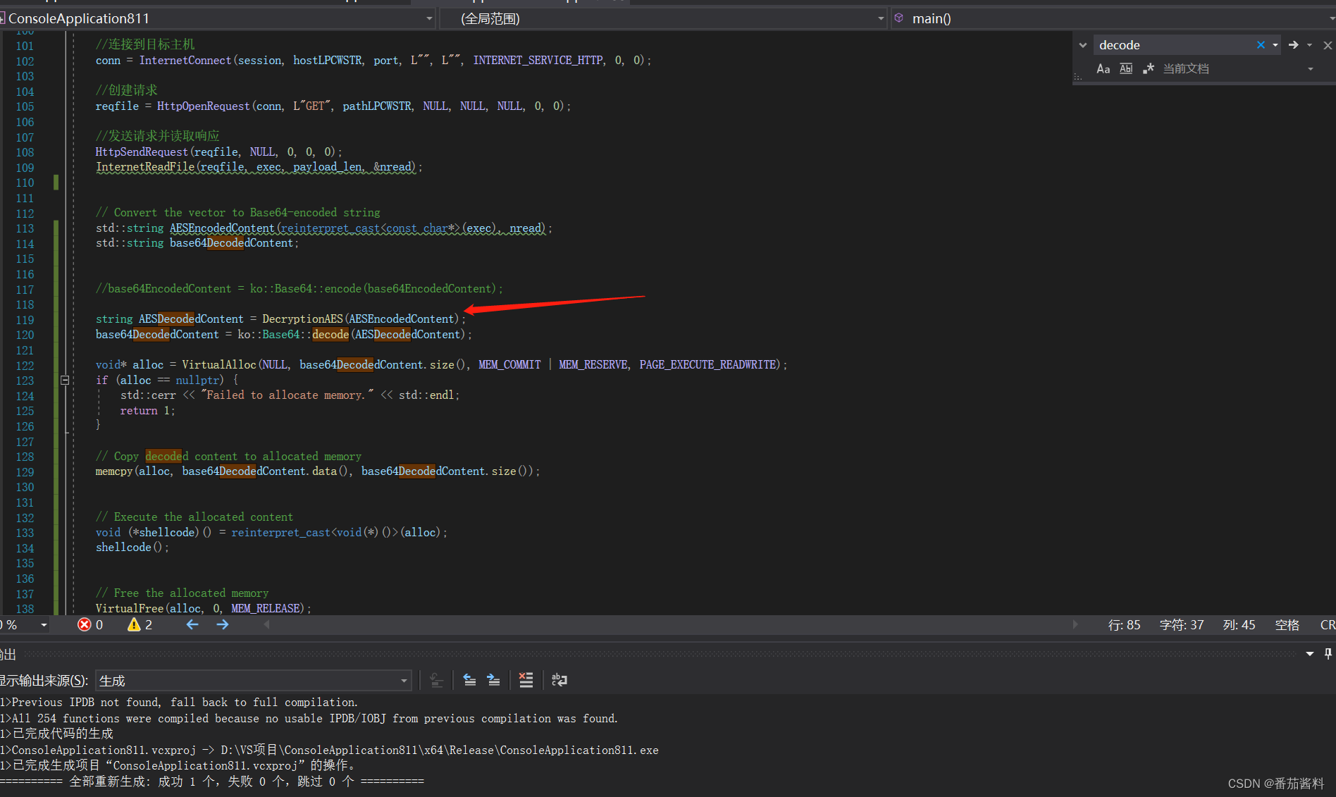Click the line number 行: 85 status
The height and width of the screenshot is (797, 1336).
[x=1124, y=625]
